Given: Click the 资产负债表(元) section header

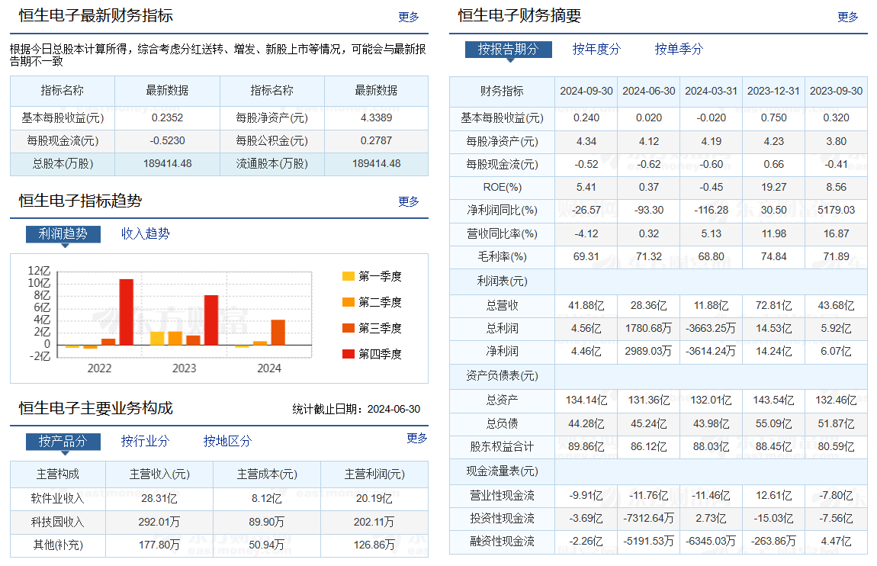Looking at the screenshot, I should [502, 376].
